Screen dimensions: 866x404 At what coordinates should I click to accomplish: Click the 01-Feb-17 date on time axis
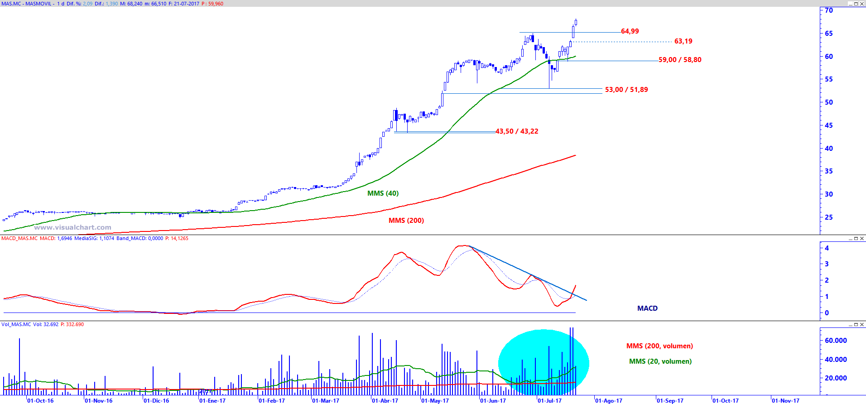click(272, 401)
